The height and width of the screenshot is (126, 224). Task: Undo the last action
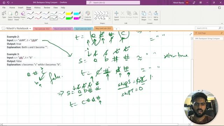[8, 2]
